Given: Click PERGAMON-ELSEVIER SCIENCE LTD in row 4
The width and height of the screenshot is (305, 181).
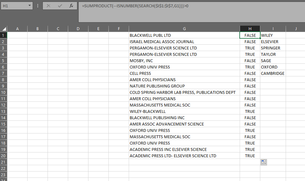Looking at the screenshot, I should [x=184, y=54].
